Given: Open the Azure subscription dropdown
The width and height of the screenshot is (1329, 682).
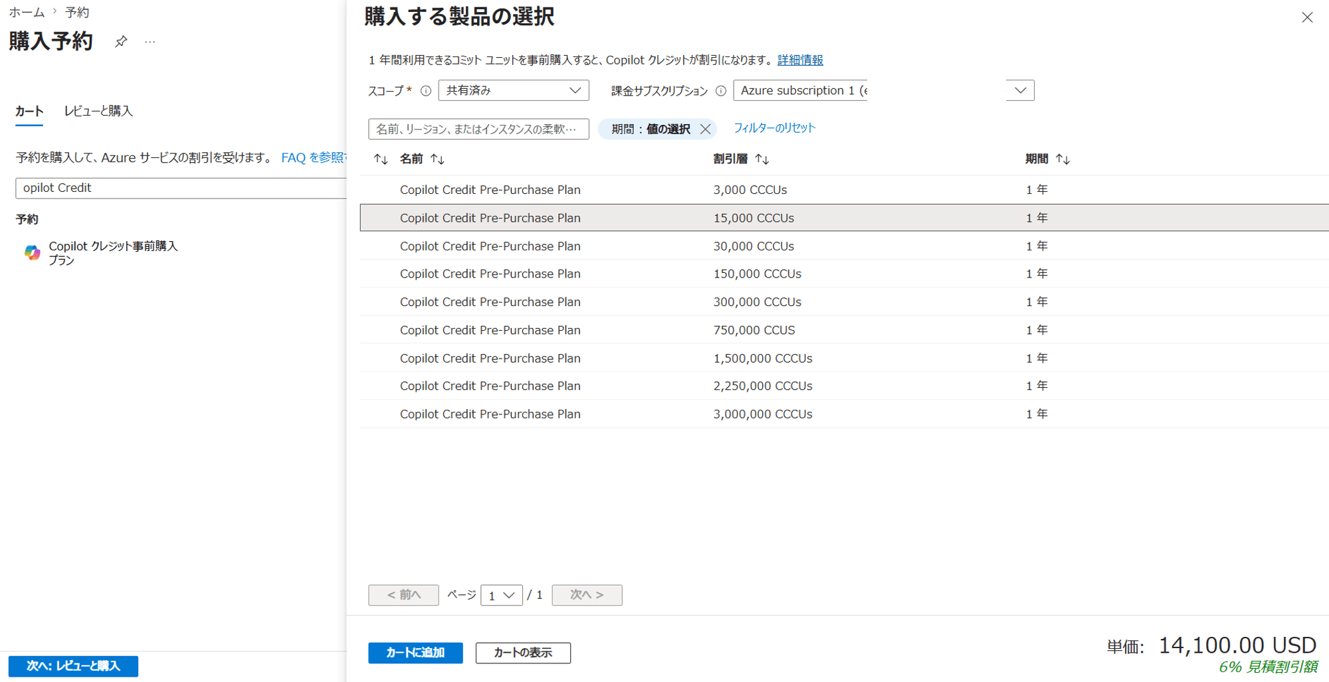Looking at the screenshot, I should (884, 90).
